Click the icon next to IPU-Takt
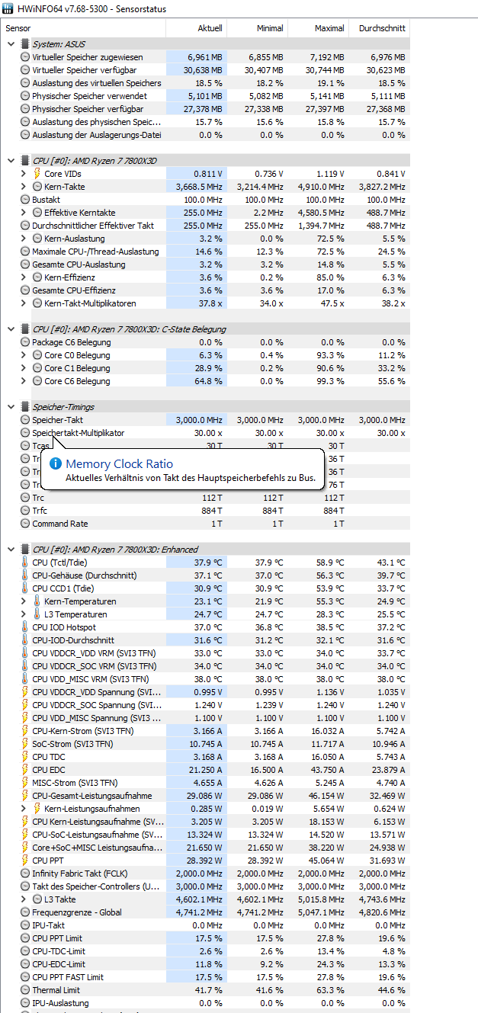Screen dimensions: 478x1013 [25, 925]
